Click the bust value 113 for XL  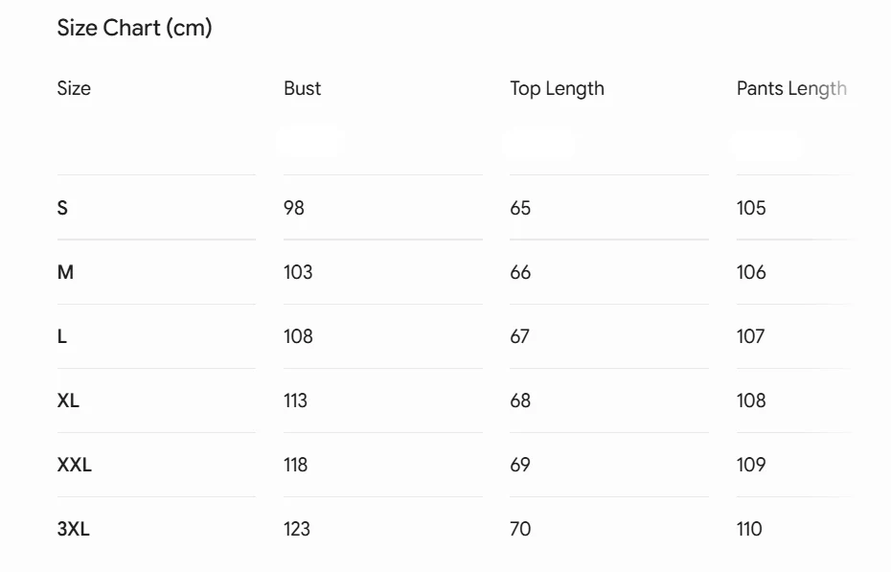click(x=295, y=400)
